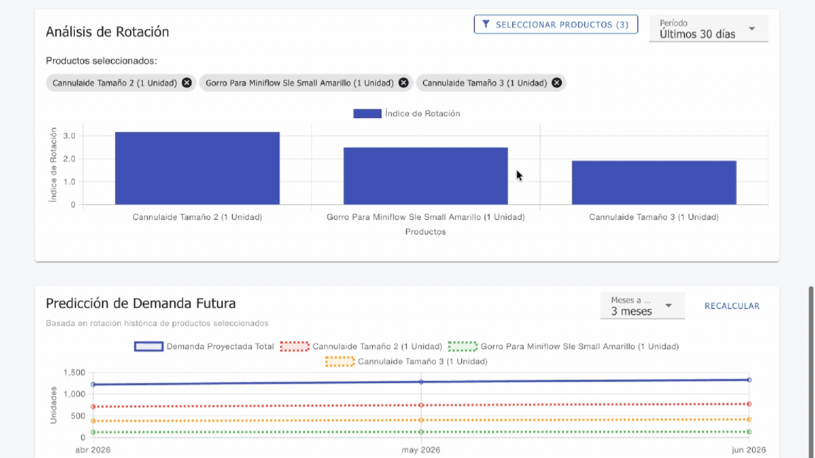The image size is (815, 458).
Task: Hide Cannulaide Tamaño 2 series in legend
Action: point(295,346)
